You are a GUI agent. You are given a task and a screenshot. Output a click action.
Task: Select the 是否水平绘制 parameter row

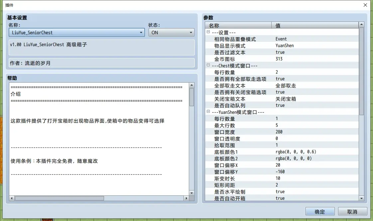pos(282,191)
